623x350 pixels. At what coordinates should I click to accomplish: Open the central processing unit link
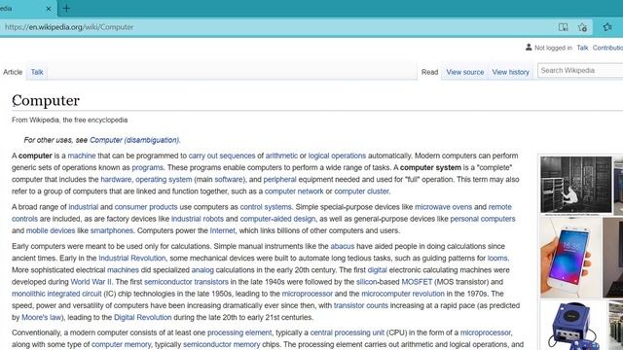coord(347,332)
